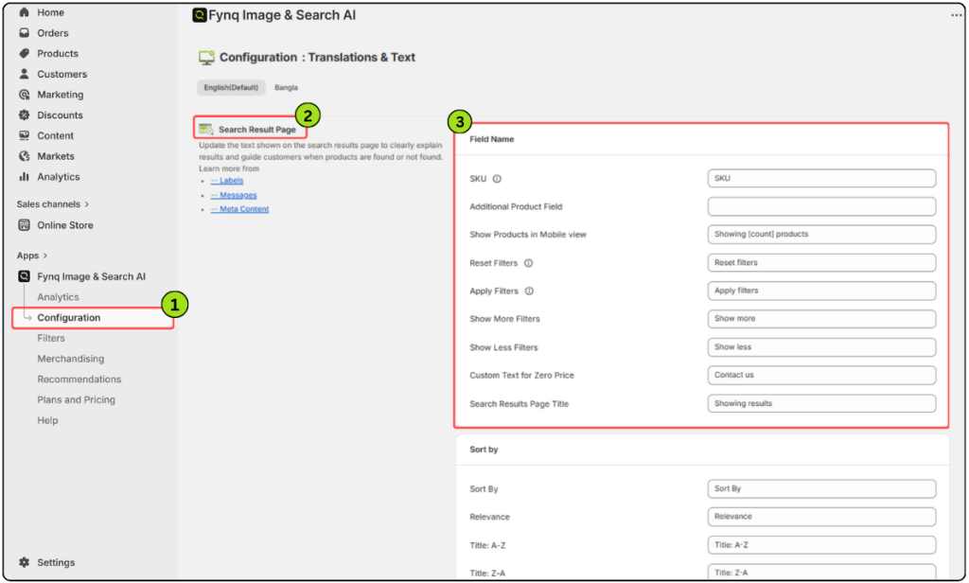Click the info icon next to SKU
This screenshot has height=583, width=969.
pos(497,179)
